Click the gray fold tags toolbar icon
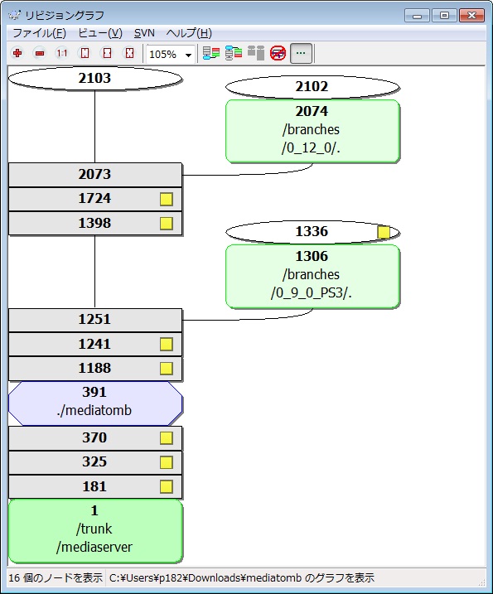 [x=256, y=53]
